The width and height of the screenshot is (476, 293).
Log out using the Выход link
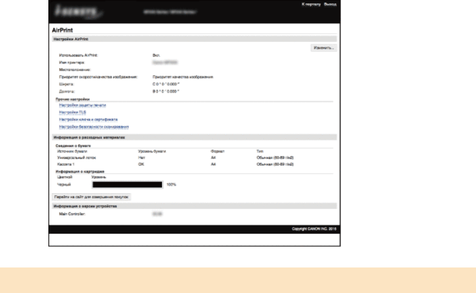pos(330,4)
